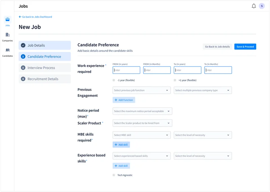Image resolution: width=270 pixels, height=192 pixels.
Task: Click Add skill under MBE skills
Action: coord(121,145)
